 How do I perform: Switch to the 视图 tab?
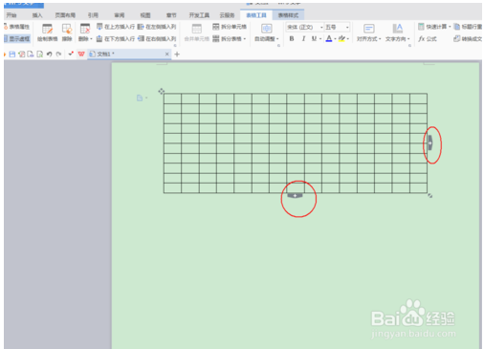[145, 15]
